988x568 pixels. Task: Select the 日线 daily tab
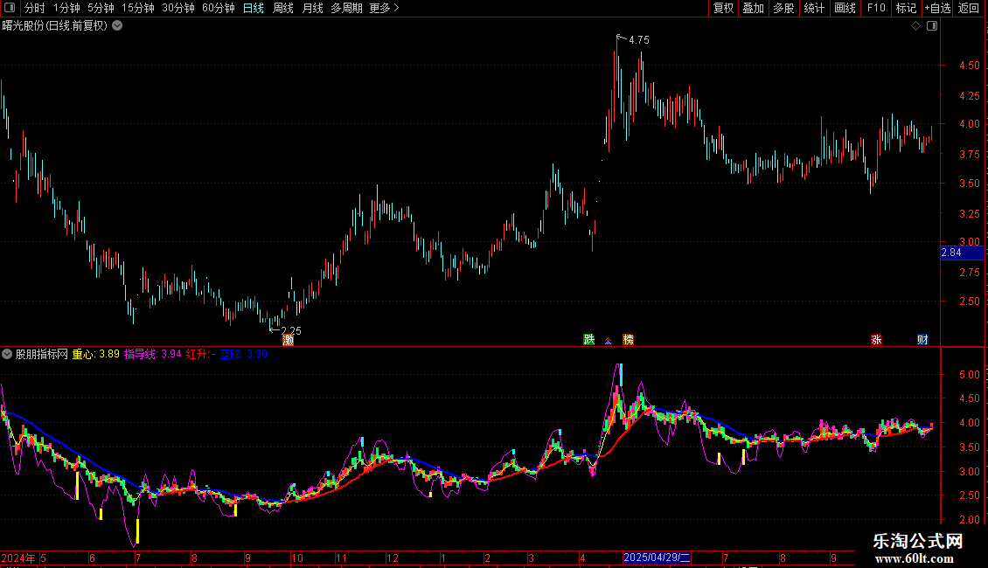click(254, 8)
